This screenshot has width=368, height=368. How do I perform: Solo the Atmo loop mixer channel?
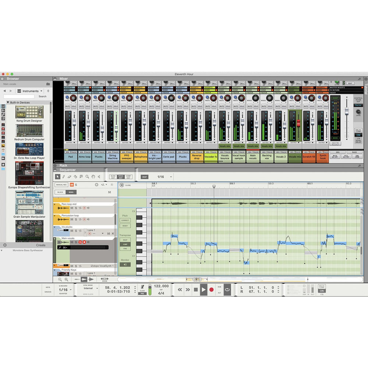pos(88,106)
